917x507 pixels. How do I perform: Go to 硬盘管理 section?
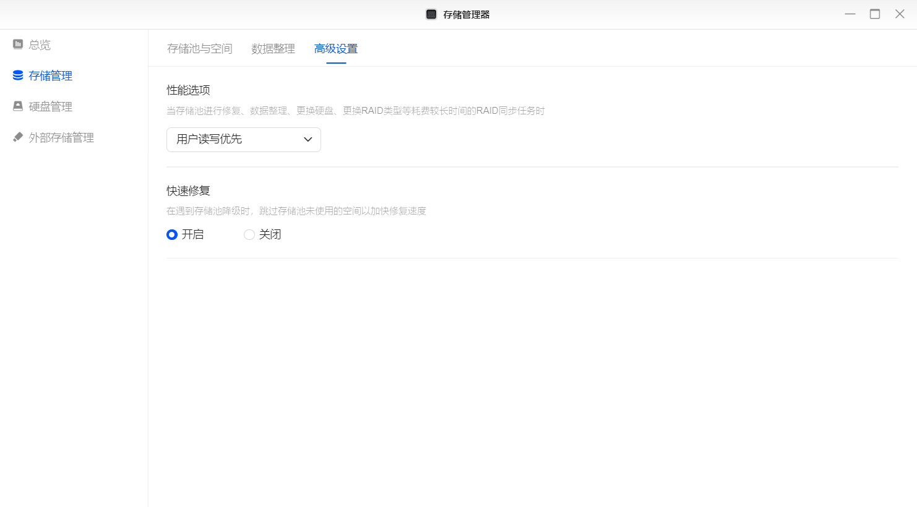coord(51,106)
